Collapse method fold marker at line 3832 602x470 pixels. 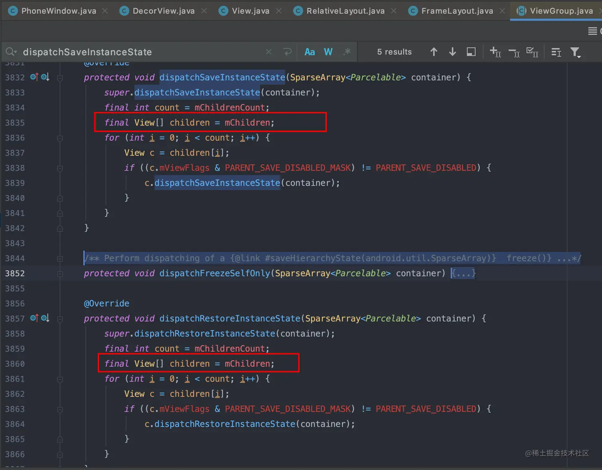point(60,78)
